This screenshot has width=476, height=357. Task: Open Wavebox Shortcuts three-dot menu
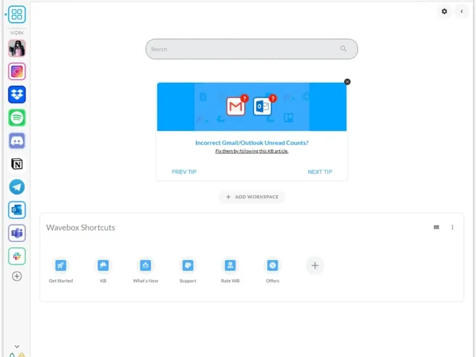pos(452,227)
